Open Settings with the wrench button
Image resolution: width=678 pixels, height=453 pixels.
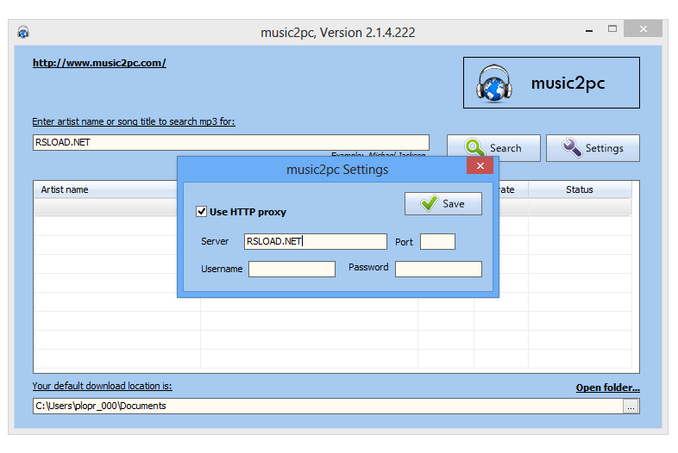coord(593,148)
